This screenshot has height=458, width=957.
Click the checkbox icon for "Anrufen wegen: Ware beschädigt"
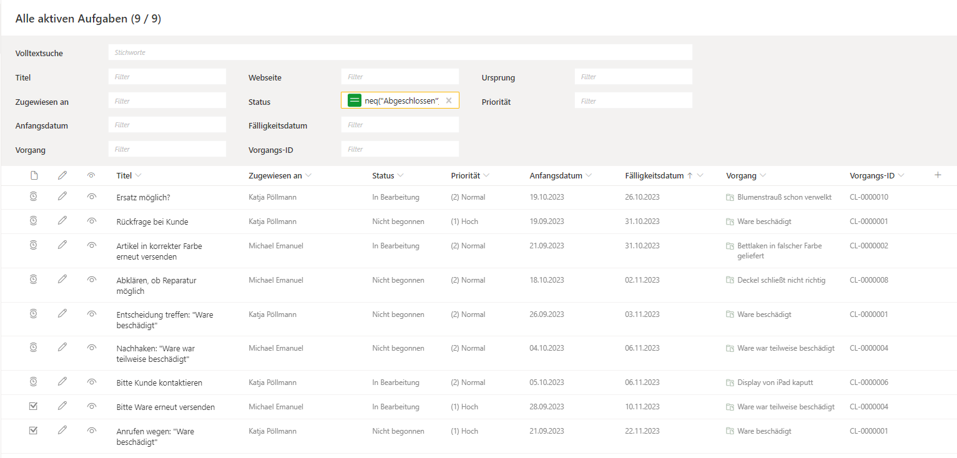tap(34, 431)
